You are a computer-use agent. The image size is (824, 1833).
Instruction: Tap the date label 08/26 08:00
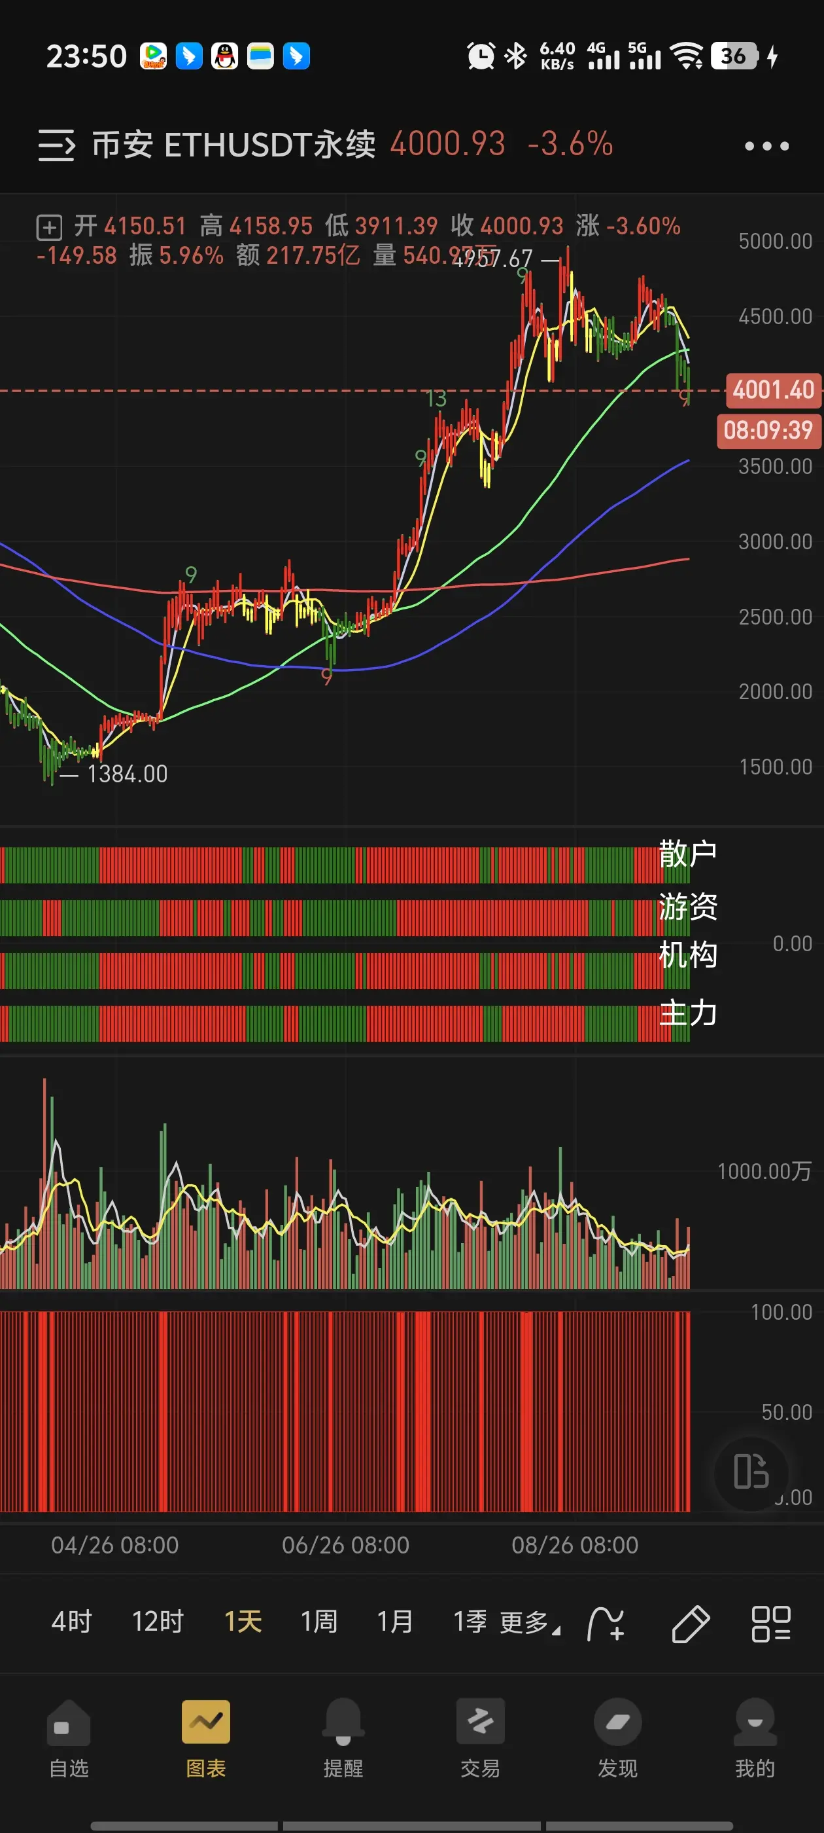[x=575, y=1545]
